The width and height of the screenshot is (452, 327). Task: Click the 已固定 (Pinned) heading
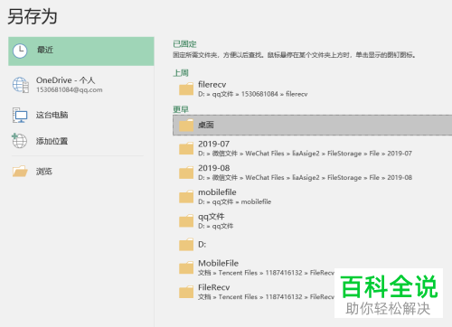click(x=184, y=44)
